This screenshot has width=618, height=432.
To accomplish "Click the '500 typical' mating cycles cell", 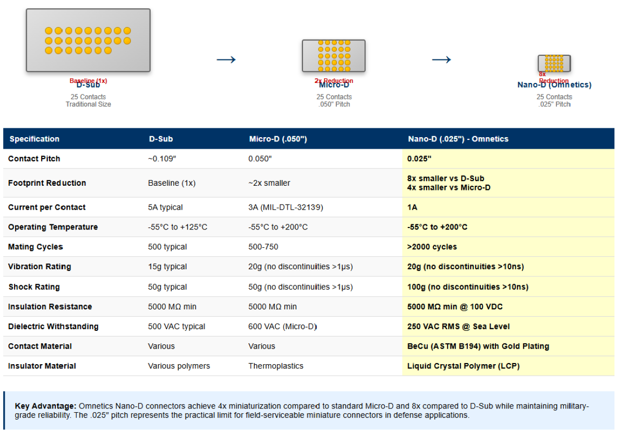I will tap(167, 247).
